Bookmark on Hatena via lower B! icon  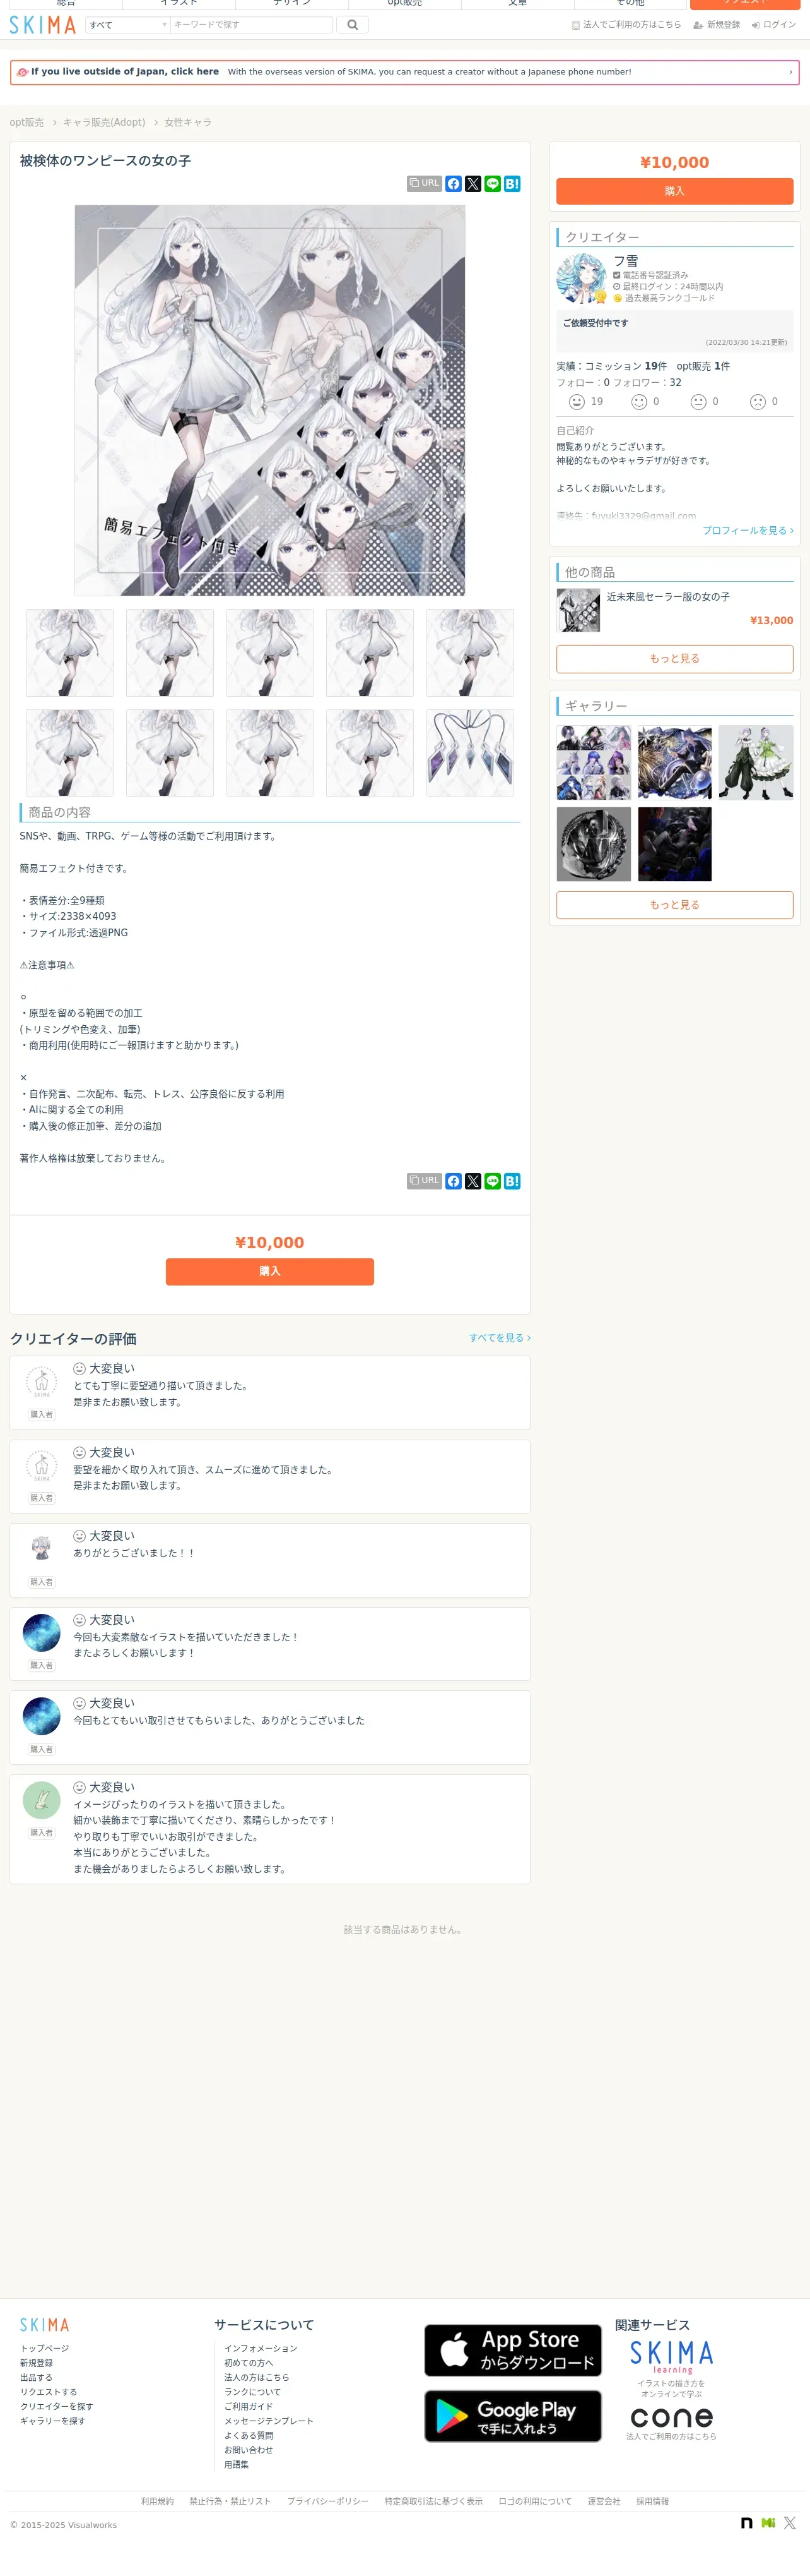point(512,1181)
